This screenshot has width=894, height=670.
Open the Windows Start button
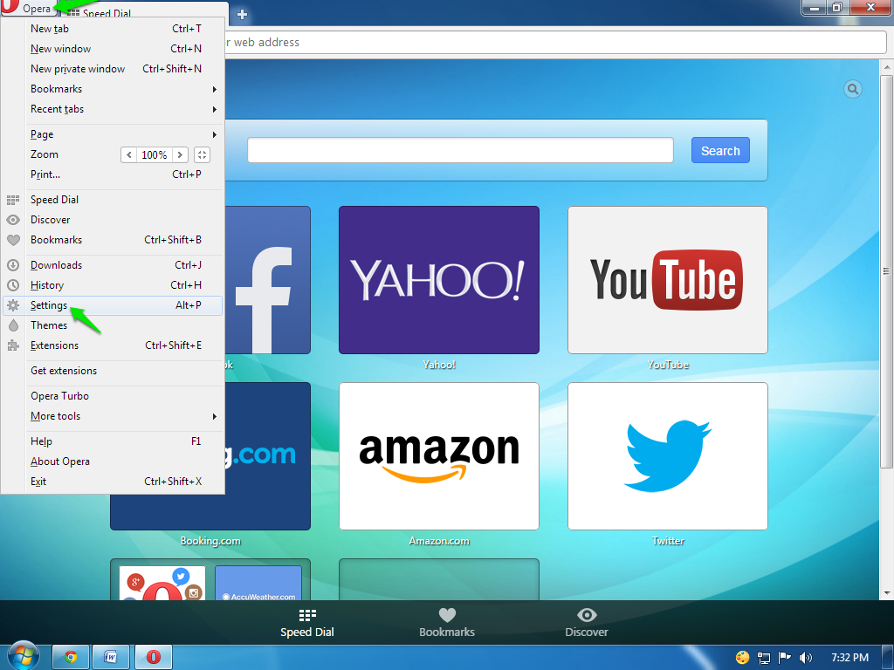click(24, 656)
